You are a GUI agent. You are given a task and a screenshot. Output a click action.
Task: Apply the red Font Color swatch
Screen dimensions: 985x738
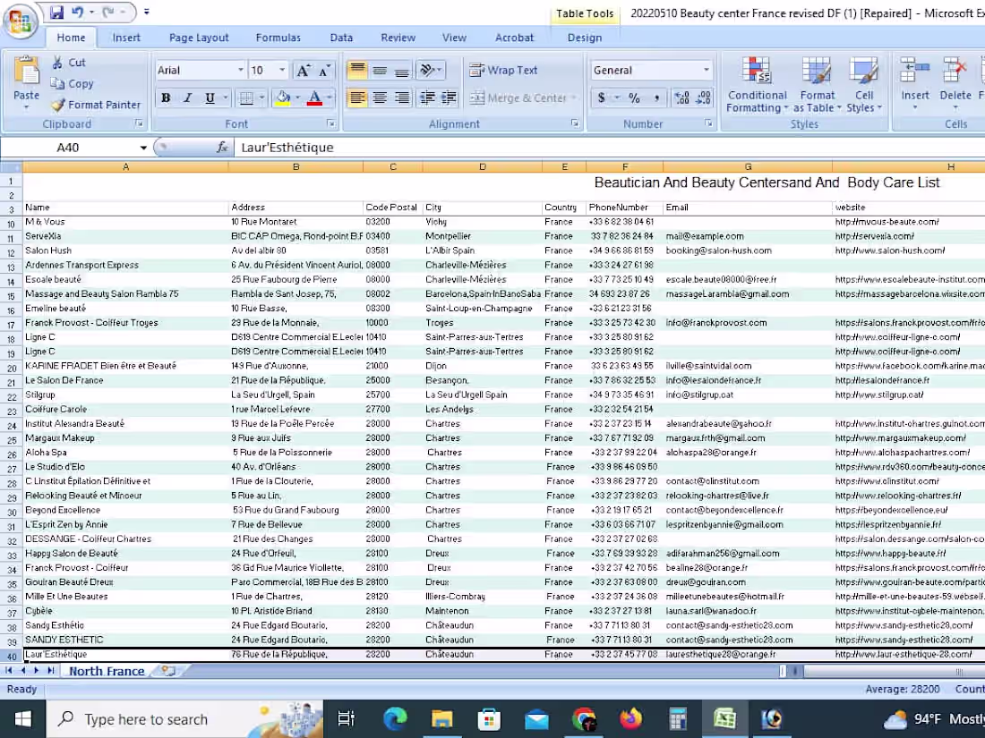coord(314,98)
